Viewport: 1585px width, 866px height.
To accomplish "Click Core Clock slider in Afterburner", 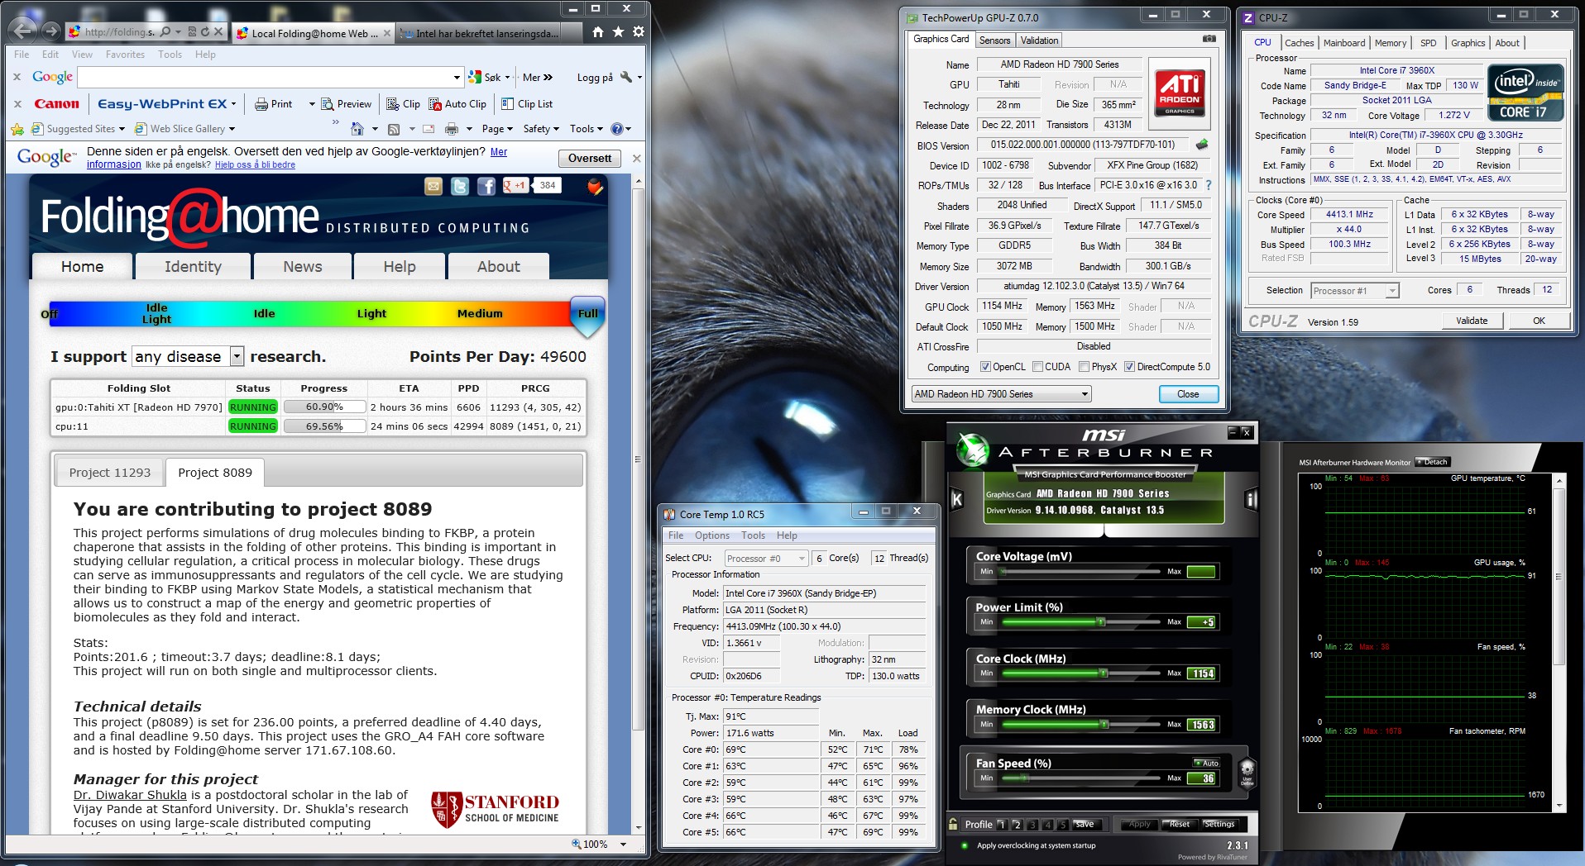I will tap(1082, 673).
